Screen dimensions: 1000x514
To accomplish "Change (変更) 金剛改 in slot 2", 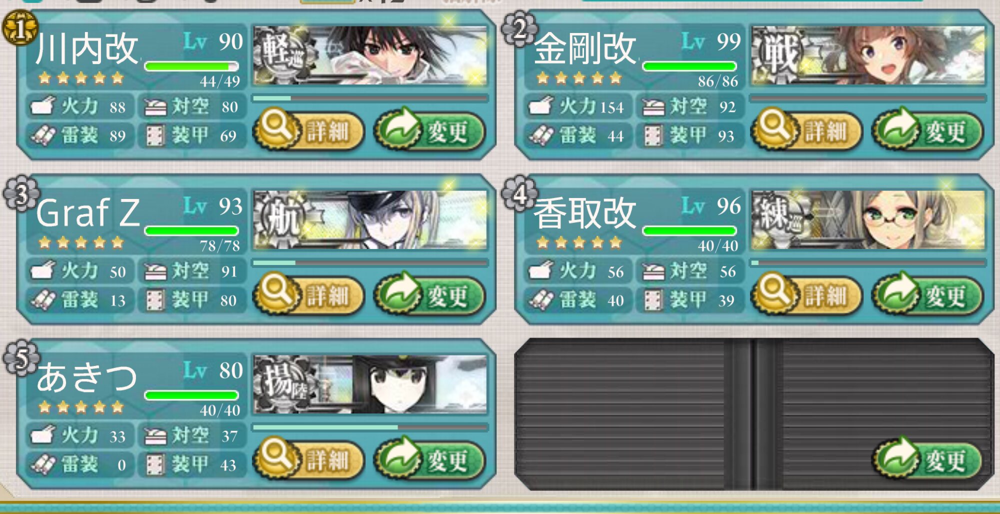I will pos(927,130).
